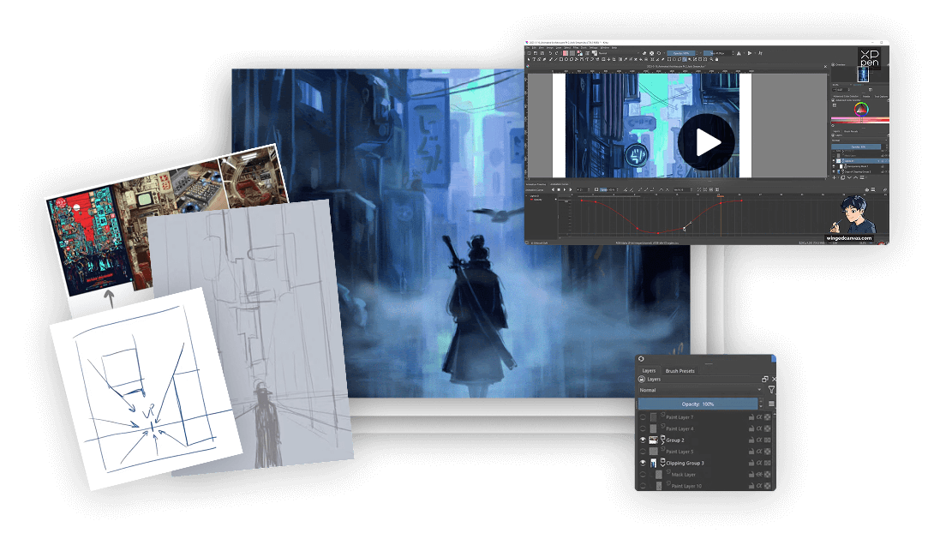Select the Animation Curves tab
This screenshot has width=934, height=539.
tap(560, 184)
